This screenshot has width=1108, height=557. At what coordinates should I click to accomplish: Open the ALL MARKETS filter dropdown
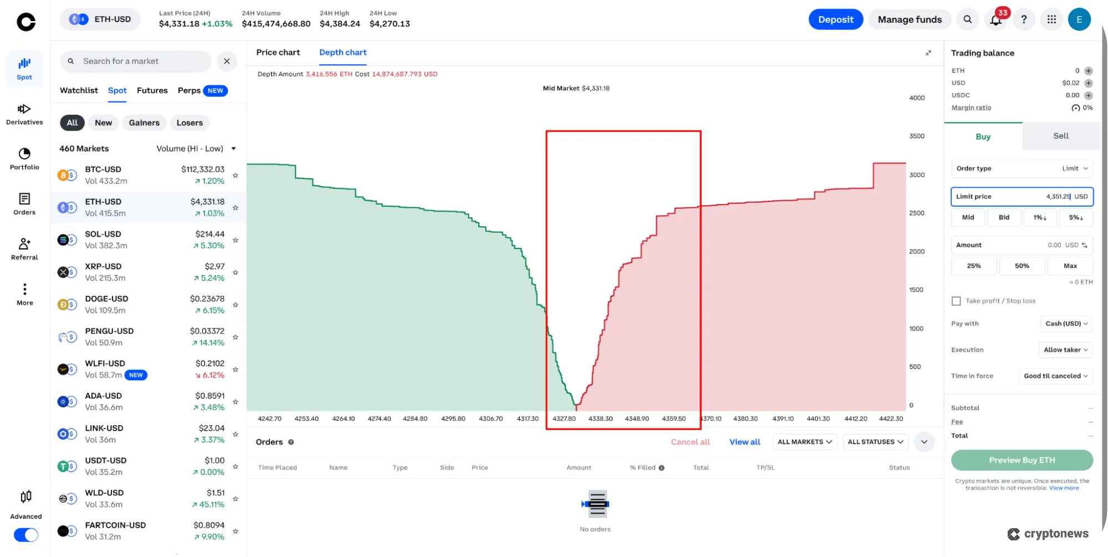(x=804, y=442)
